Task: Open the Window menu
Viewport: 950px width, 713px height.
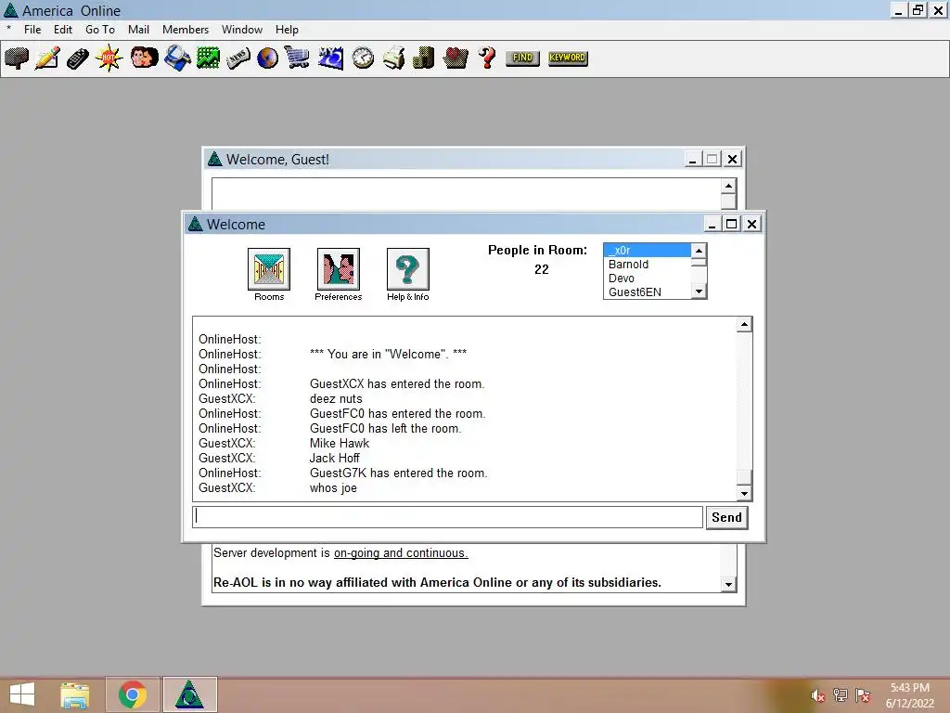Action: [242, 29]
